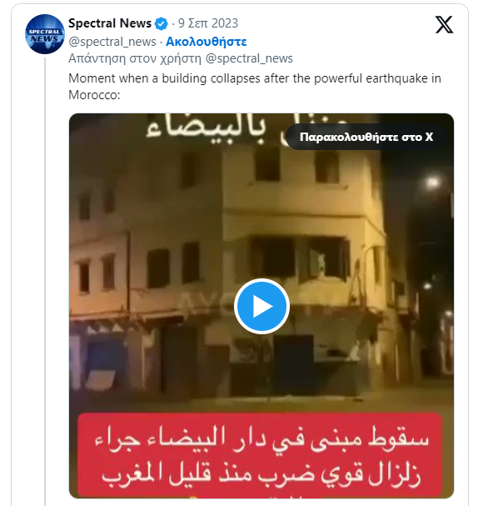The height and width of the screenshot is (506, 503).
Task: Click the blue verified checkmark badge
Action: pyautogui.click(x=161, y=24)
